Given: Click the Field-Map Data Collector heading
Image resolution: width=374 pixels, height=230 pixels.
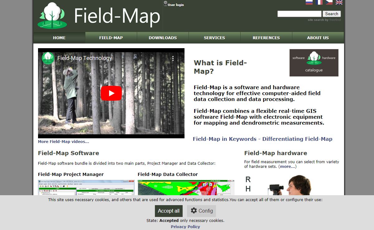Looking at the screenshot, I should click(x=168, y=174).
